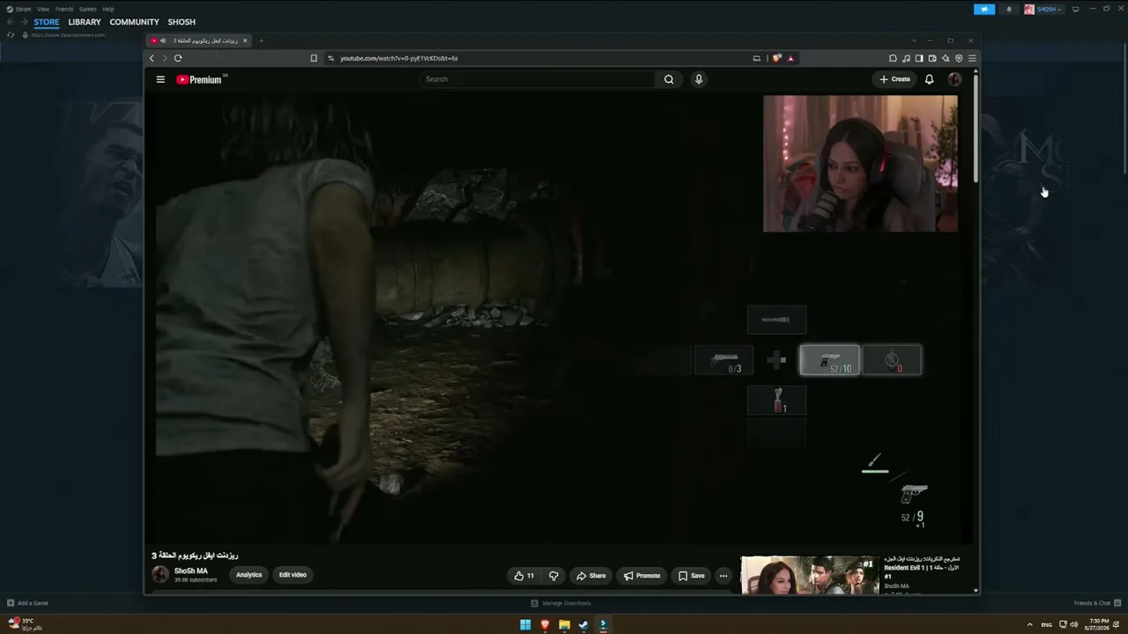Open Brave Rewards triangle icon
Screen dimensions: 1128x634
(x=790, y=58)
